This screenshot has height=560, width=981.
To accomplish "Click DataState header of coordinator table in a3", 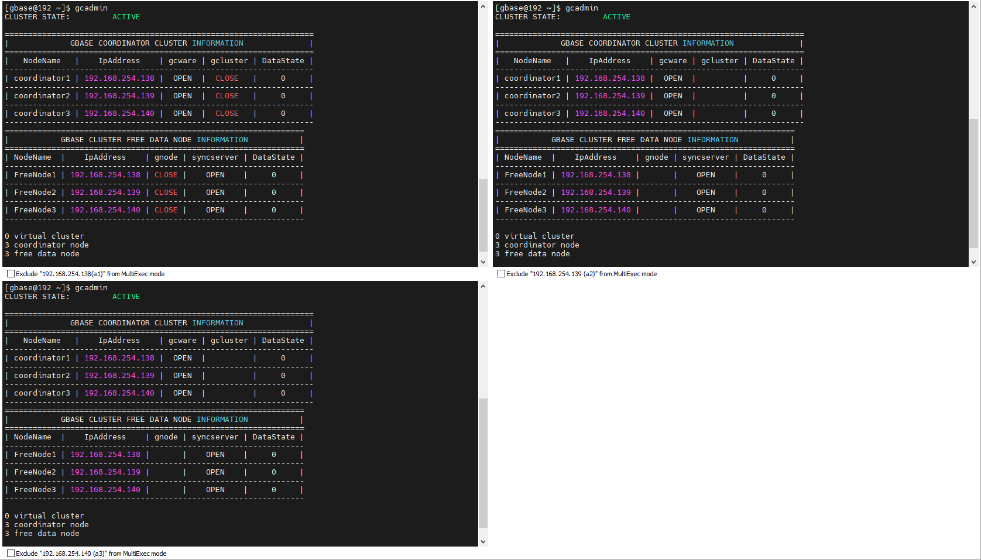I will point(283,341).
